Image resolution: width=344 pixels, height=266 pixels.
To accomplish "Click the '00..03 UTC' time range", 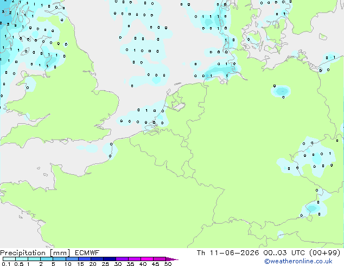I will tap(284, 253).
